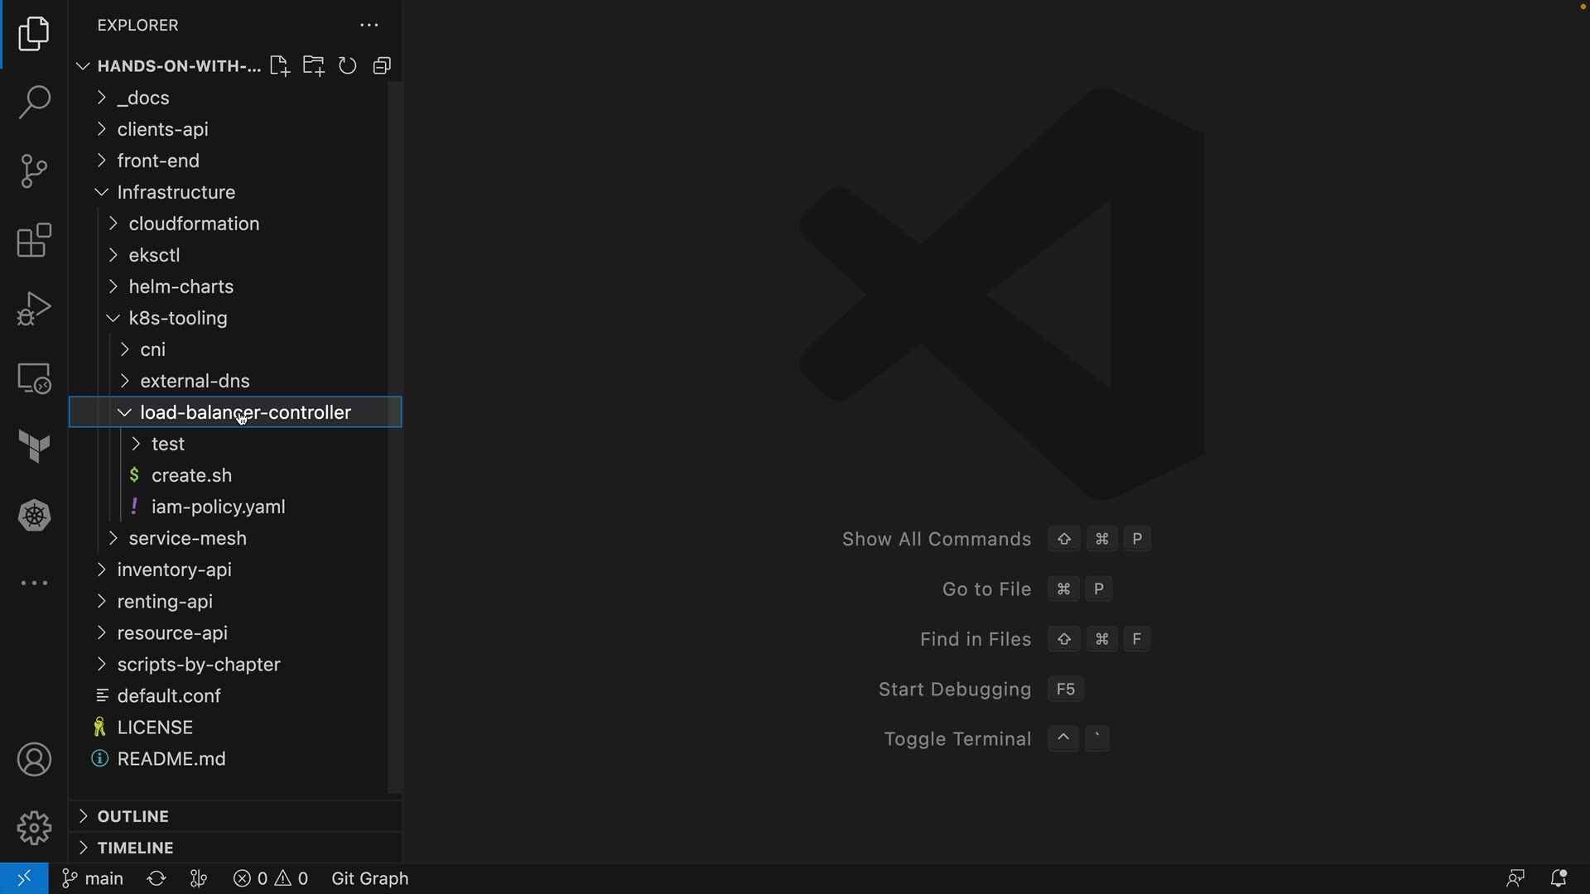The image size is (1590, 894).
Task: Open Run and Debug view
Action: point(34,309)
